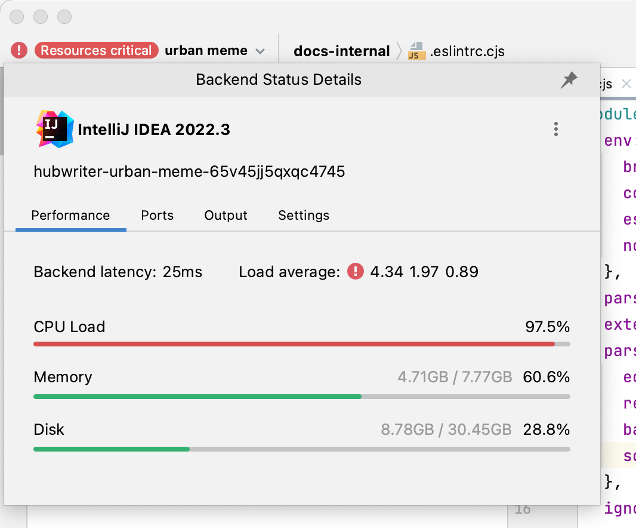Open the three-dot more options menu
The width and height of the screenshot is (636, 528).
(x=555, y=129)
